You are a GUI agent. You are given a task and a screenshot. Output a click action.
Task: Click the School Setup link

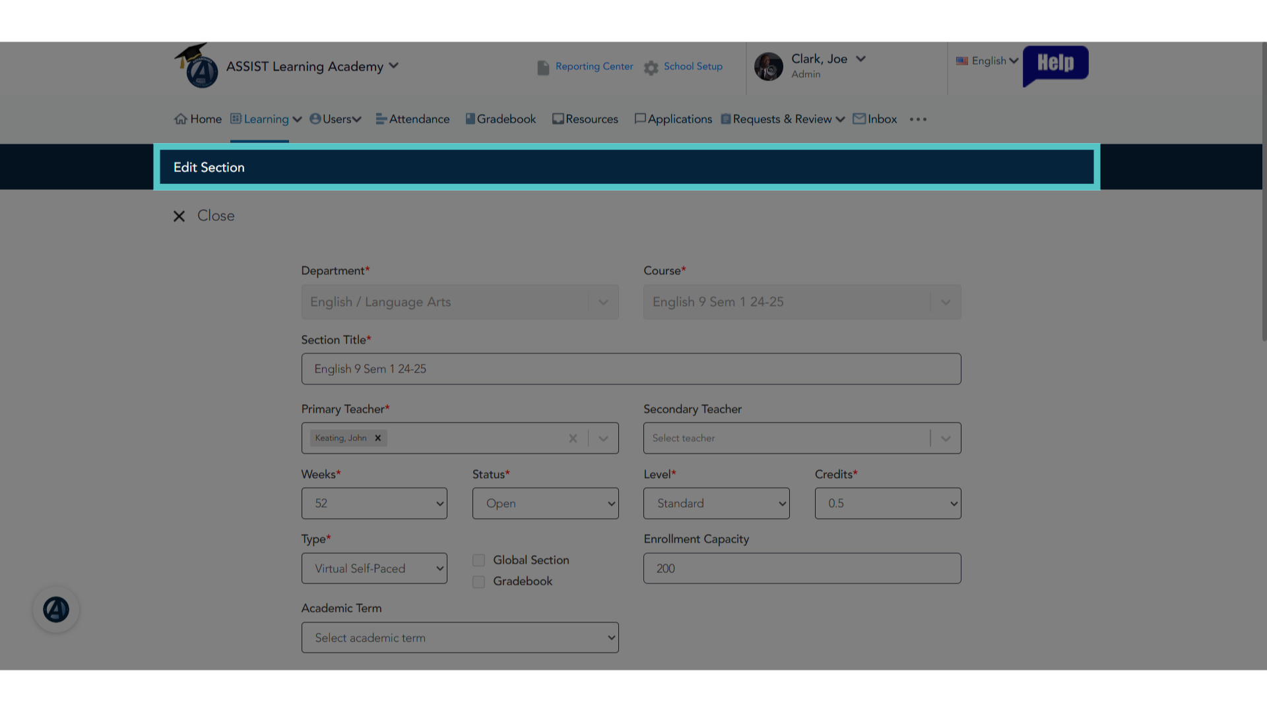pyautogui.click(x=693, y=67)
